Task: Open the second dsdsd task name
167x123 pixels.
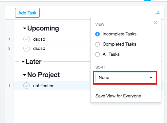Action: (x=39, y=48)
